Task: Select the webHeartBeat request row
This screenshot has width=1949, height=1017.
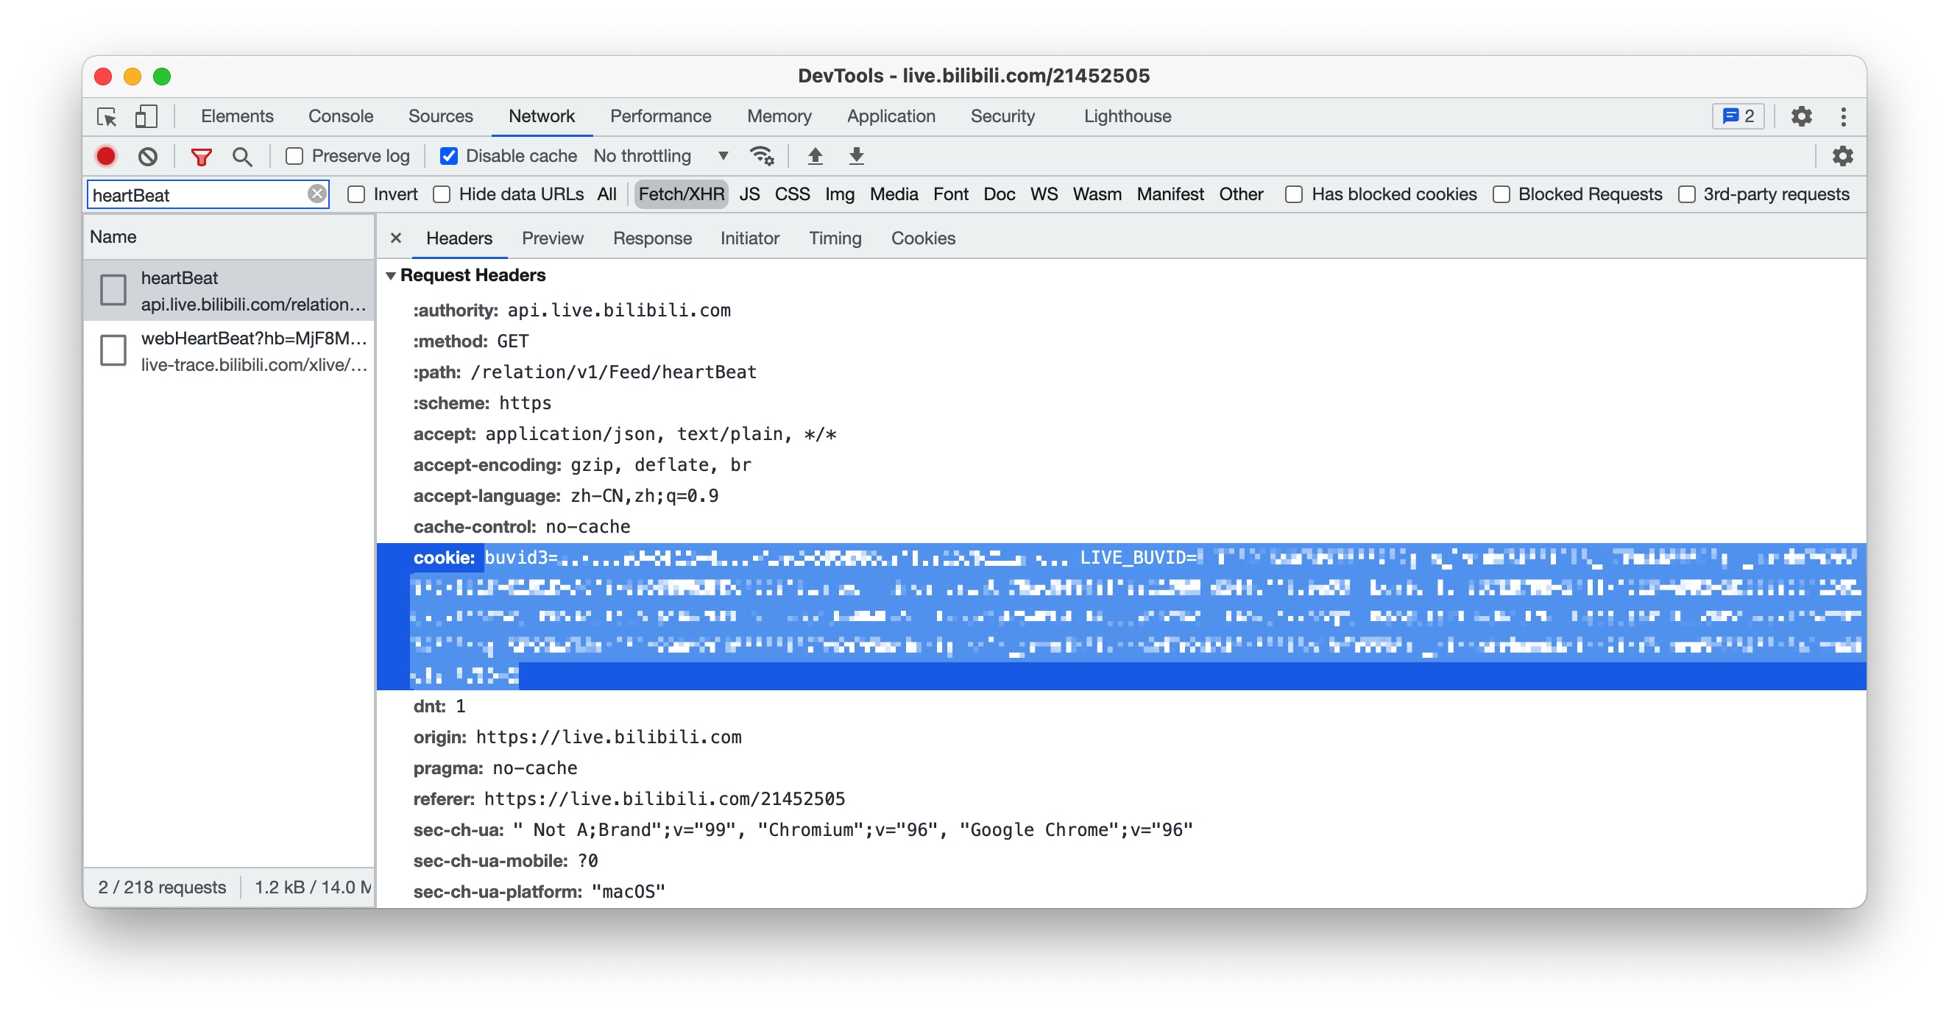Action: (x=252, y=351)
